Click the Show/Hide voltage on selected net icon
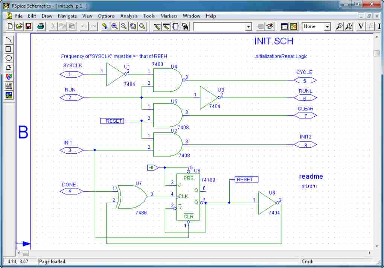This screenshot has width=384, height=268. pyautogui.click(x=370, y=26)
